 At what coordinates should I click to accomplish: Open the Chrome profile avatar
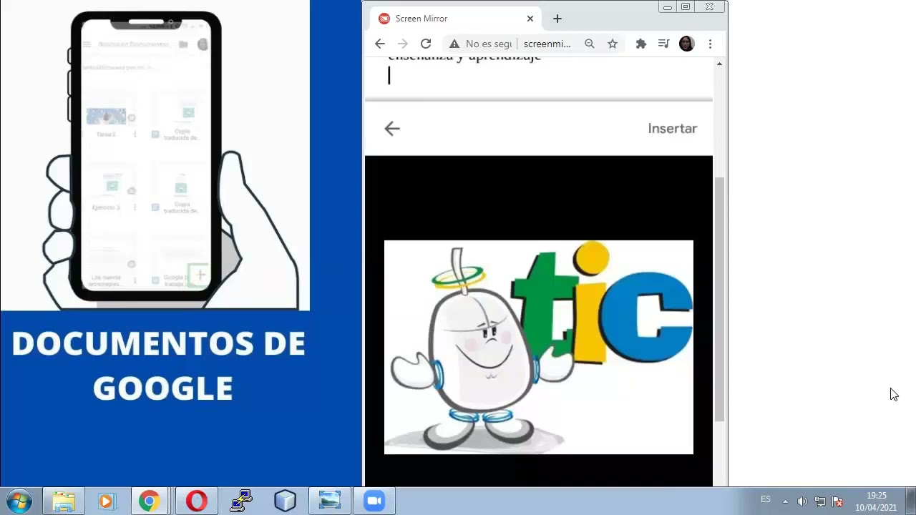(686, 44)
